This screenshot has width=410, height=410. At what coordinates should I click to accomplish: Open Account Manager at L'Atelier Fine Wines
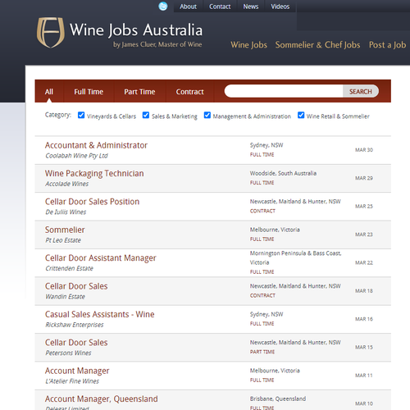tap(77, 371)
